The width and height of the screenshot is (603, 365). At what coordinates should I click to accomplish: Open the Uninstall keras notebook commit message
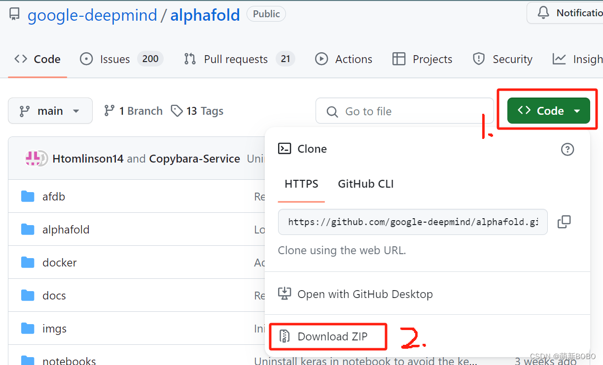click(365, 361)
